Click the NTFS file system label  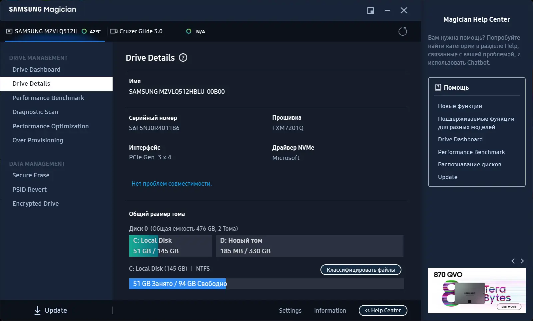(x=203, y=269)
